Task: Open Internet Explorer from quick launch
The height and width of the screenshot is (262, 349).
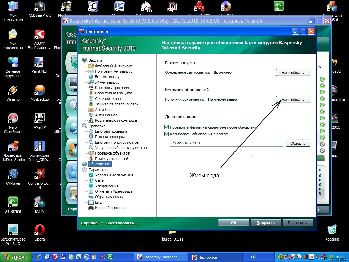Action: pos(40,257)
